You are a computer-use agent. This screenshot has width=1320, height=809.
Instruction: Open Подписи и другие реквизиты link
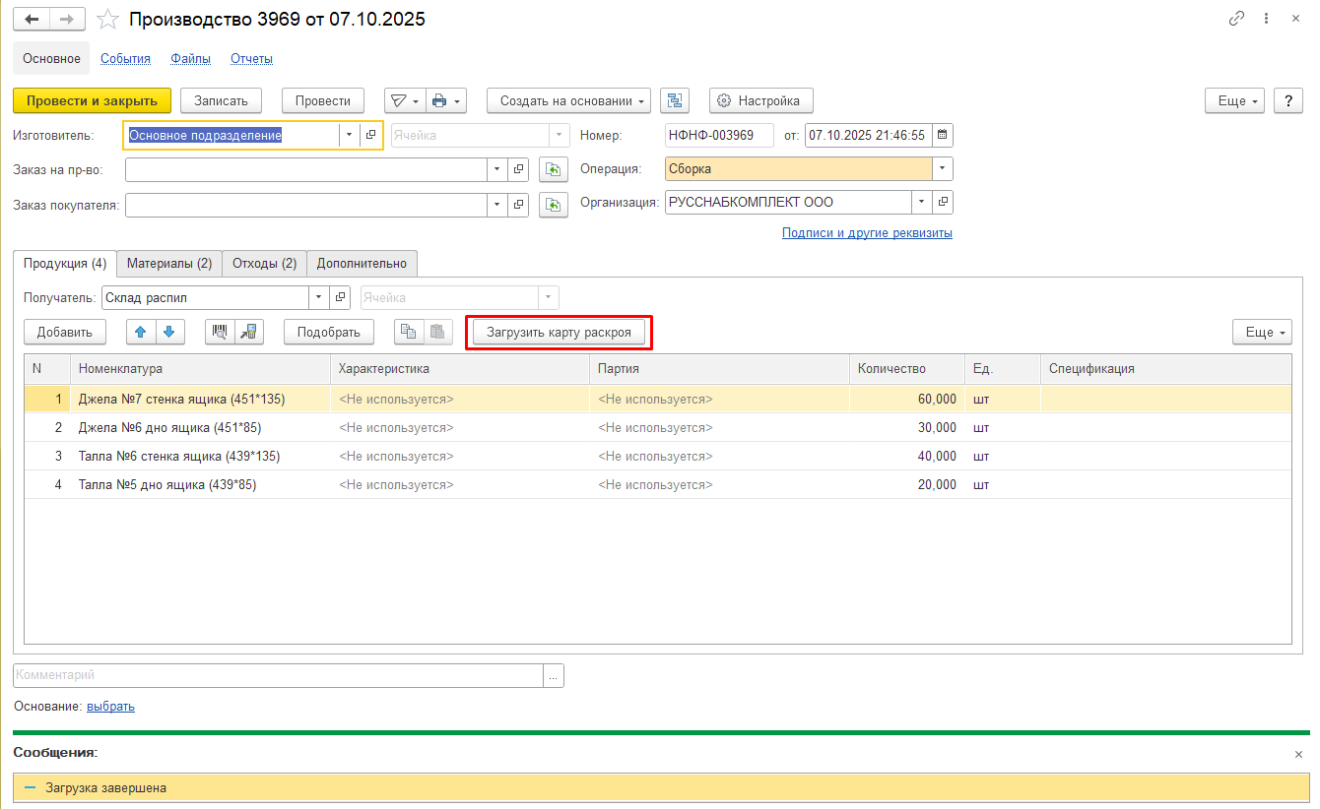[x=866, y=233]
